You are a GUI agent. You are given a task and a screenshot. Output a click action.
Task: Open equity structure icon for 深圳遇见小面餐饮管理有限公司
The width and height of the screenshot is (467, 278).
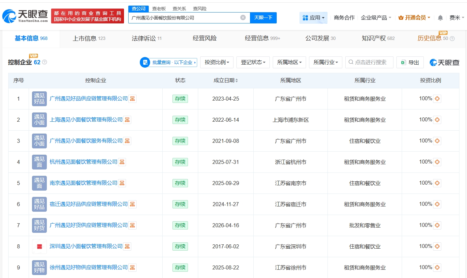tap(127, 246)
